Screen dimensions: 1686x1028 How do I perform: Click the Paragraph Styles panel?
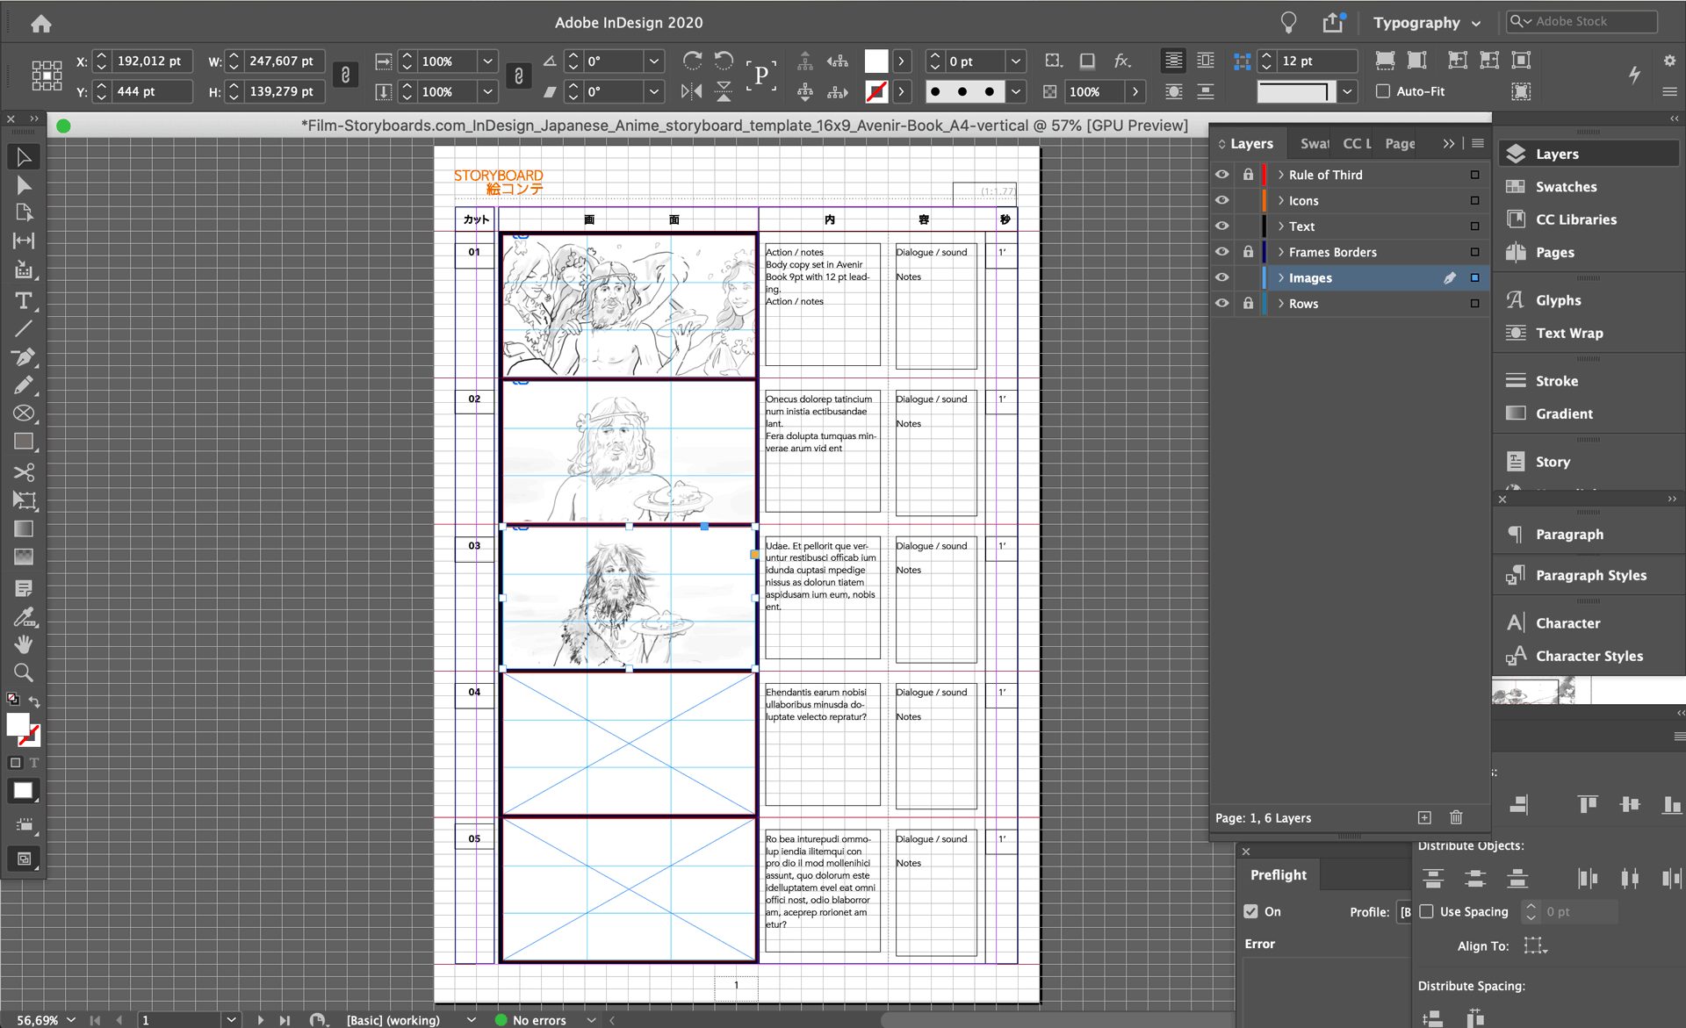pos(1589,574)
